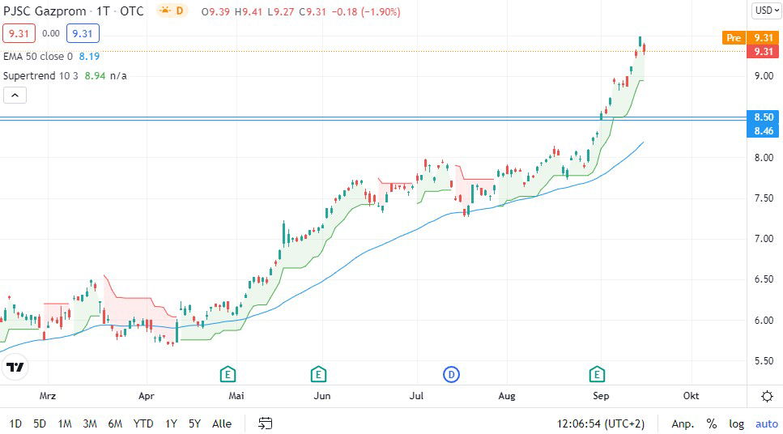Select the 8.50 horizontal line price label

[x=763, y=117]
